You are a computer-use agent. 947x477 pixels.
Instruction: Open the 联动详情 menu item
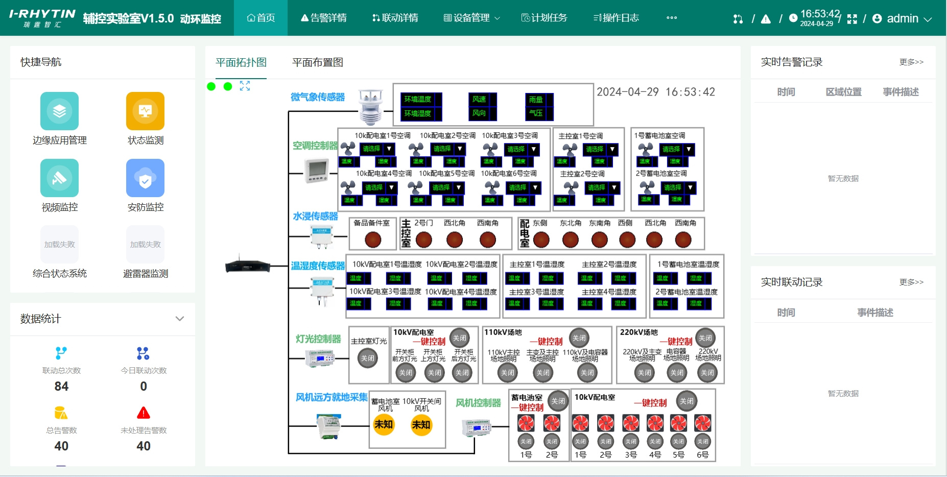pos(395,18)
